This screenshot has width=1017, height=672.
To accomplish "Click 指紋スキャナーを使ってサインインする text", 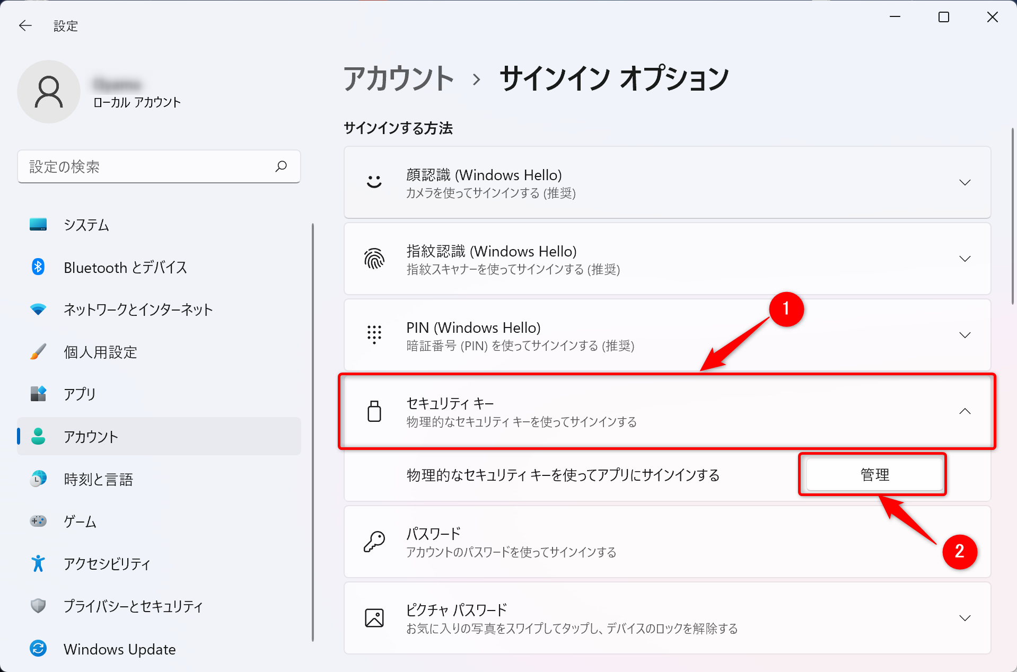I will click(513, 269).
